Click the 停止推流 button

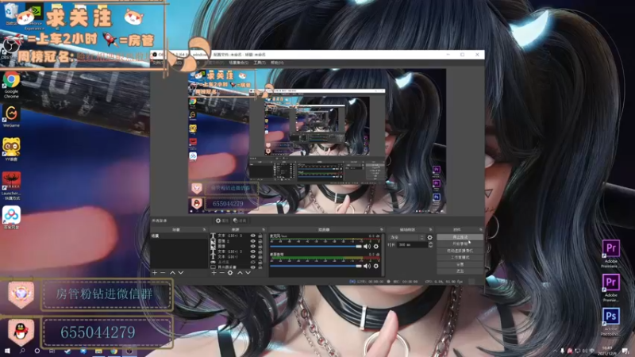pyautogui.click(x=460, y=237)
